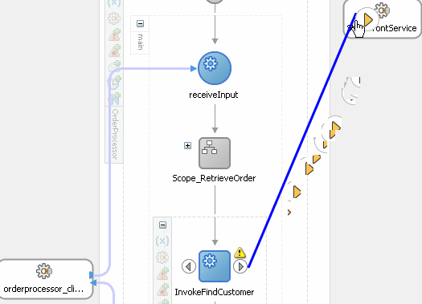This screenshot has width=422, height=304.
Task: Collapse the main sequence
Action: click(140, 23)
